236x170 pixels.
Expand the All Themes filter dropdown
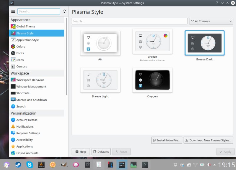tap(211, 21)
